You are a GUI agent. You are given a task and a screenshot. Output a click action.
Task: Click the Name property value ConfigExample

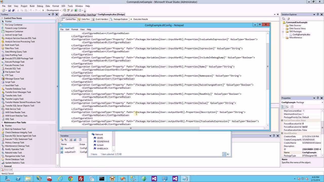[x=309, y=153]
